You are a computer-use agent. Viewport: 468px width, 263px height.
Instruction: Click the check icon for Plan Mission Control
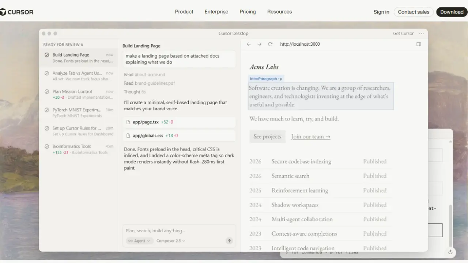click(47, 92)
